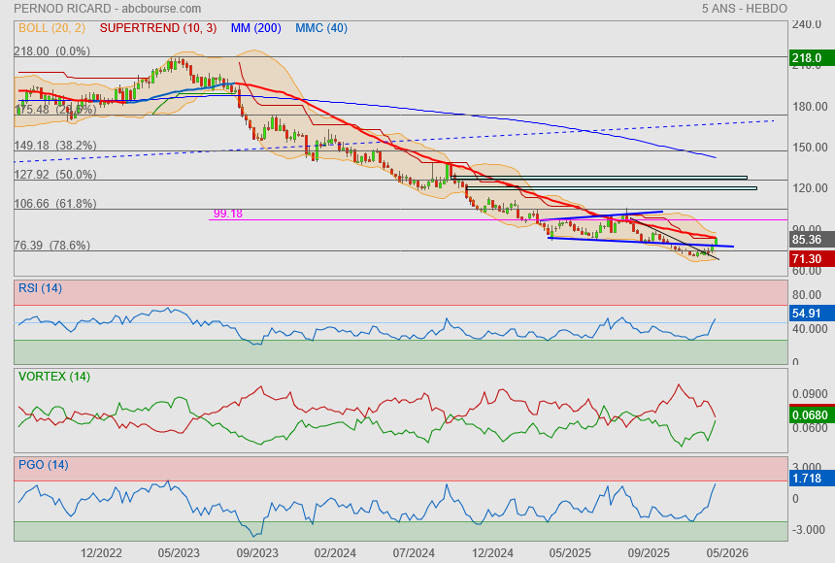Select the grey 85.36 current price tag

point(806,240)
